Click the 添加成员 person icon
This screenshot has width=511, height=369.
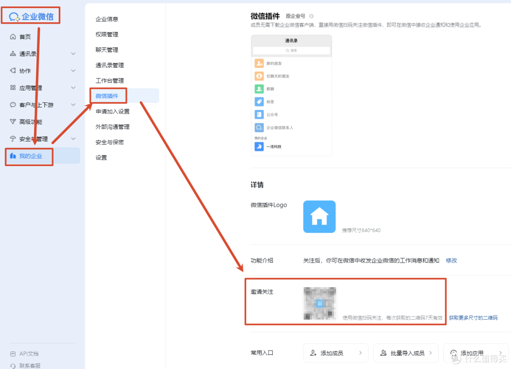pos(313,353)
